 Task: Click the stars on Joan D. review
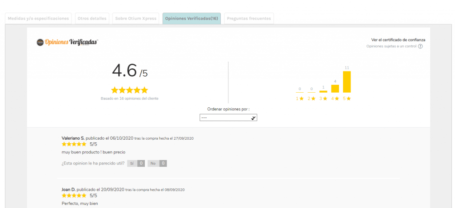point(74,196)
